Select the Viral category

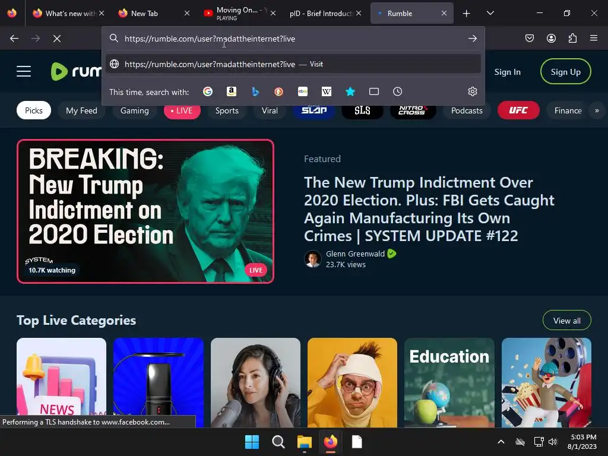click(270, 110)
